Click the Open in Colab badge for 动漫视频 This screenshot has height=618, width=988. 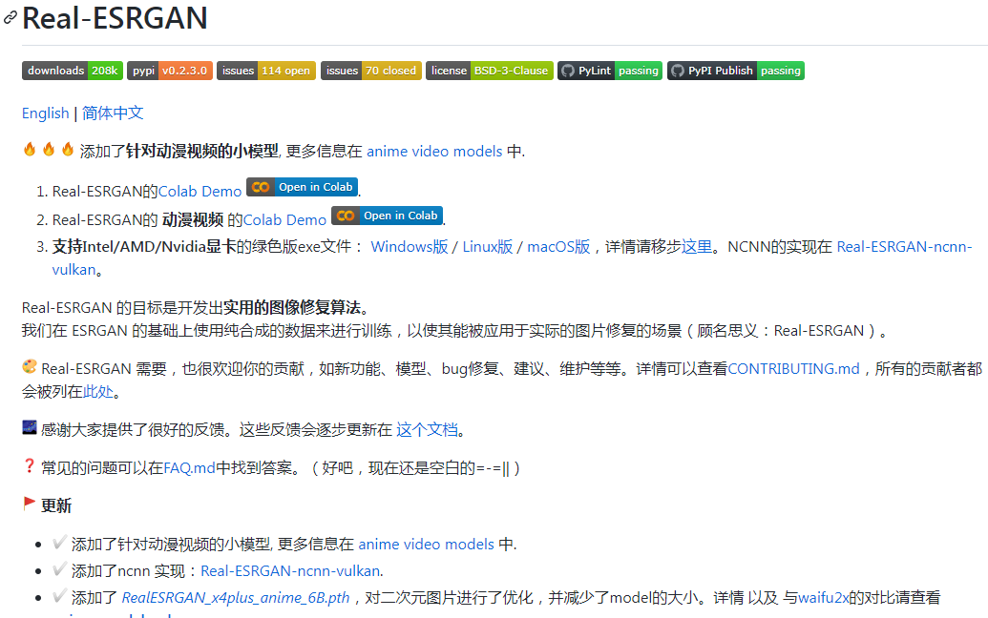click(x=387, y=216)
